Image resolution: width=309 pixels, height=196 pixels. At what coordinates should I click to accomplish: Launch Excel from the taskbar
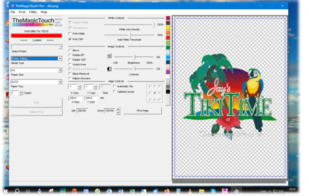click(132, 191)
